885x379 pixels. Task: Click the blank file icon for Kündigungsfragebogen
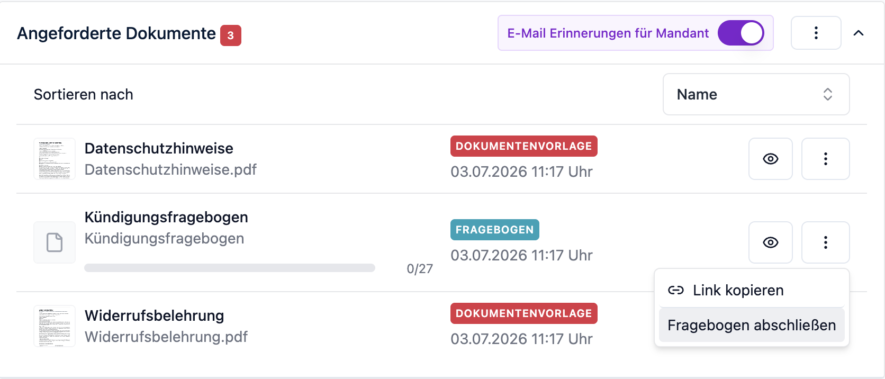[x=55, y=242]
